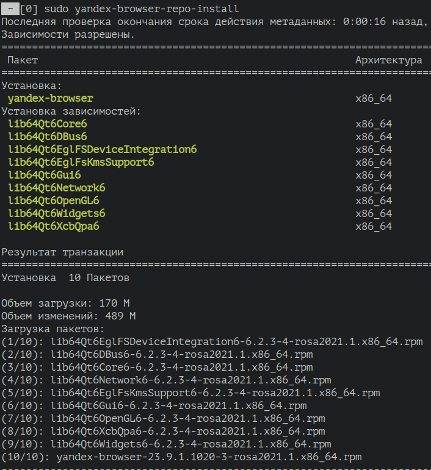Click the lib64Qt6EglFSDeviceIntegration6 package name
Screen dimensions: 431x470
tap(103, 149)
